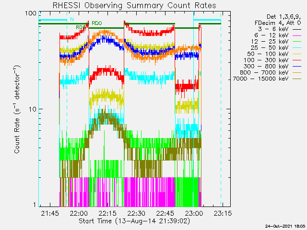Click the 'Start Time (13-Aug-14 21:39:02)' axis label

134,221
